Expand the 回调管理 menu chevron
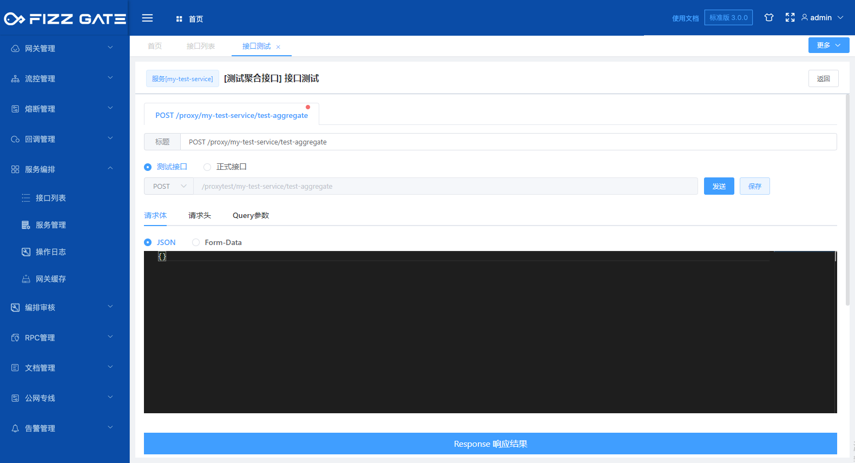Viewport: 855px width, 463px height. coord(110,138)
